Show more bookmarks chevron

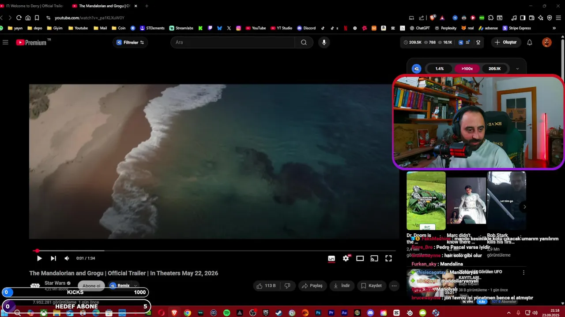(554, 28)
